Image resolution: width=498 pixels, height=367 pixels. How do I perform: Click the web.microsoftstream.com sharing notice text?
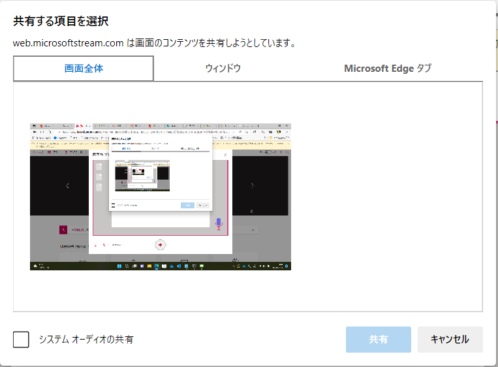(x=154, y=43)
